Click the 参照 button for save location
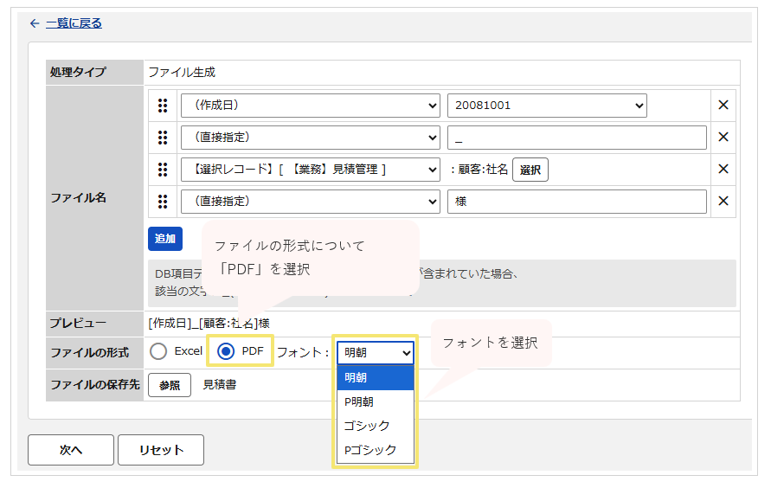The width and height of the screenshot is (771, 488). tap(170, 385)
